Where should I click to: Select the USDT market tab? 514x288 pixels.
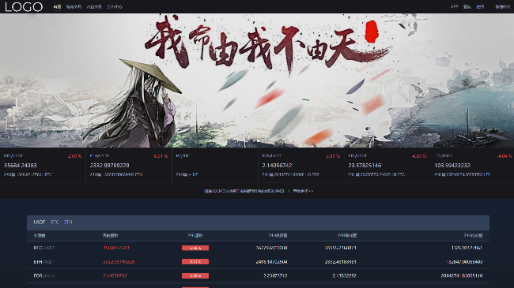click(40, 223)
